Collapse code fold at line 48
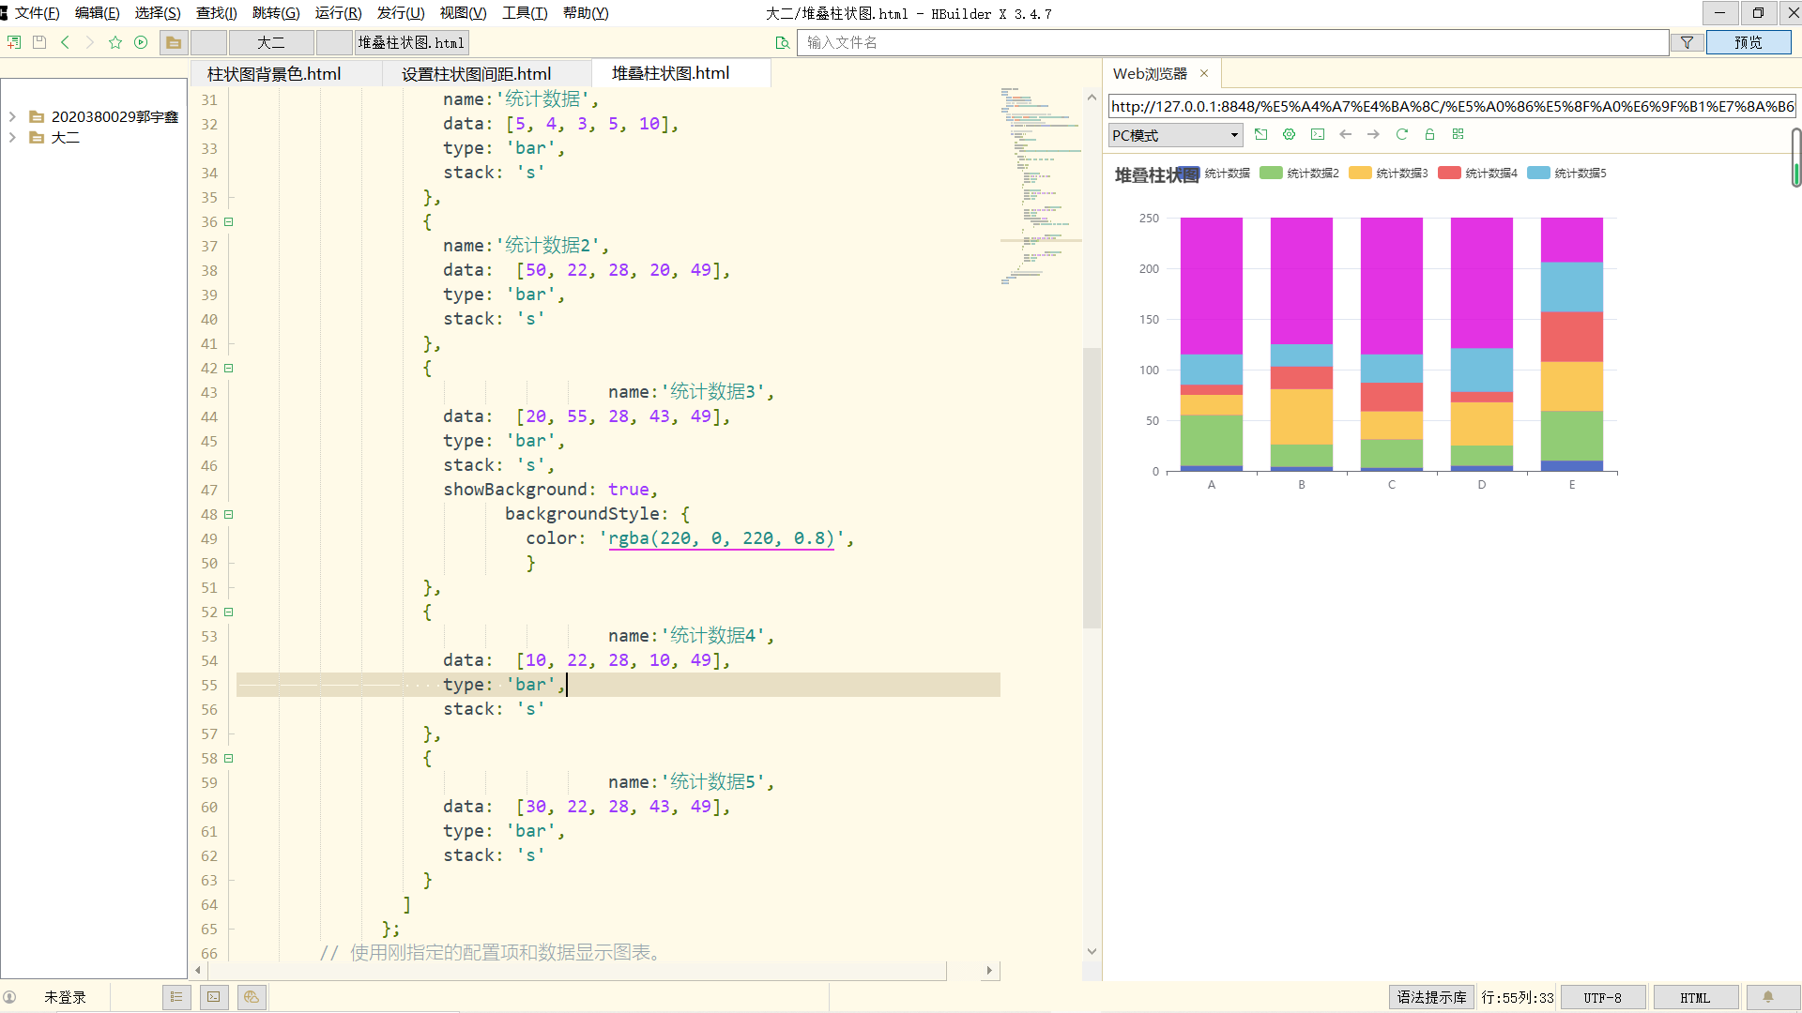The image size is (1802, 1013). 228,515
